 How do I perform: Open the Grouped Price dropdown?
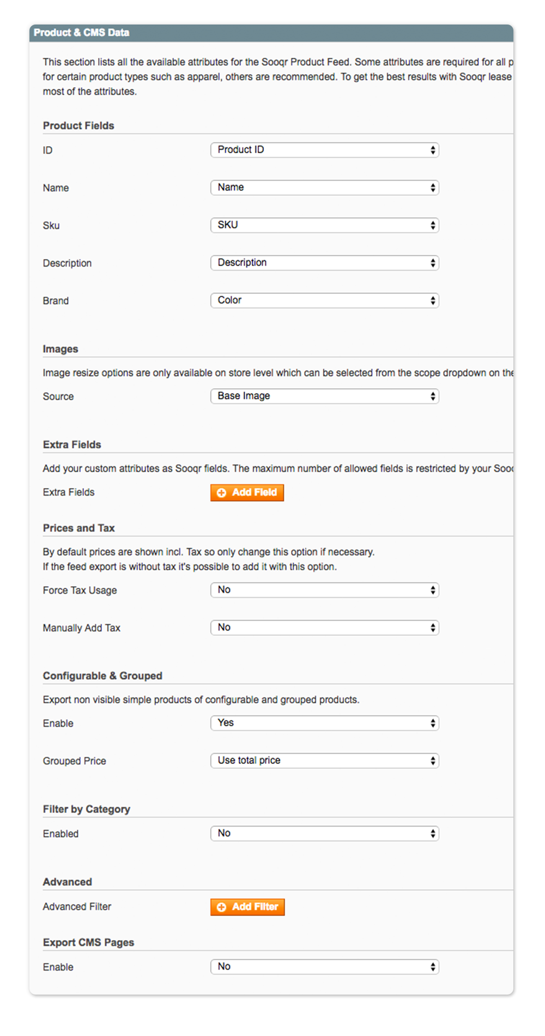tap(325, 761)
